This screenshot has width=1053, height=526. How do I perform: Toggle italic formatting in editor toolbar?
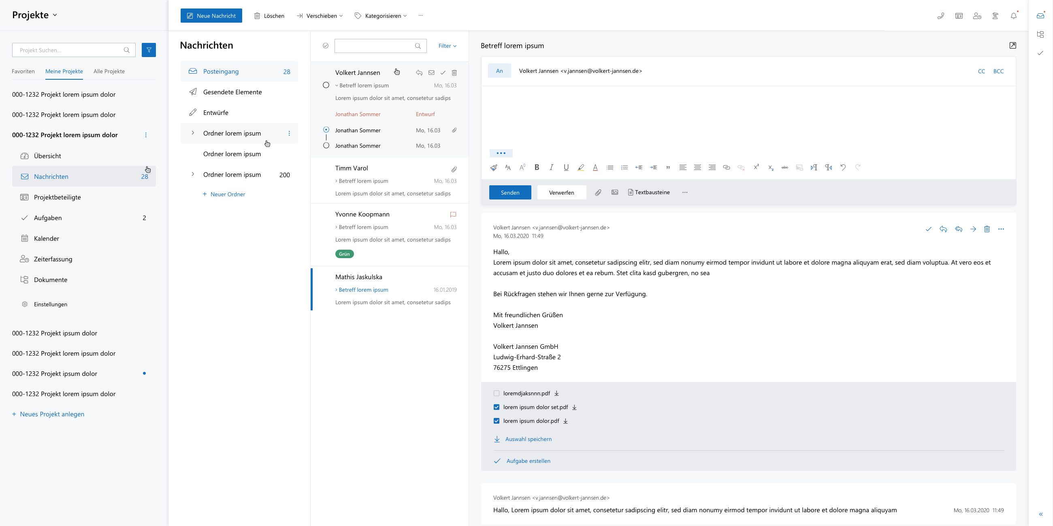pyautogui.click(x=552, y=167)
